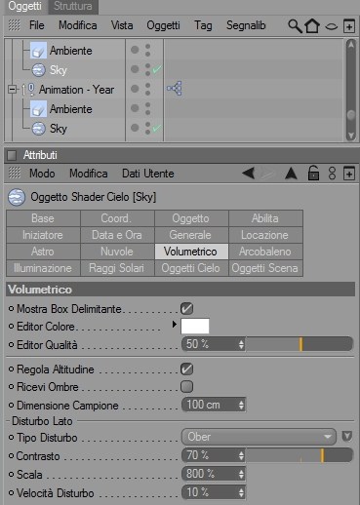This screenshot has width=360, height=505.
Task: Select the Nuvole tab button
Action: 117,252
